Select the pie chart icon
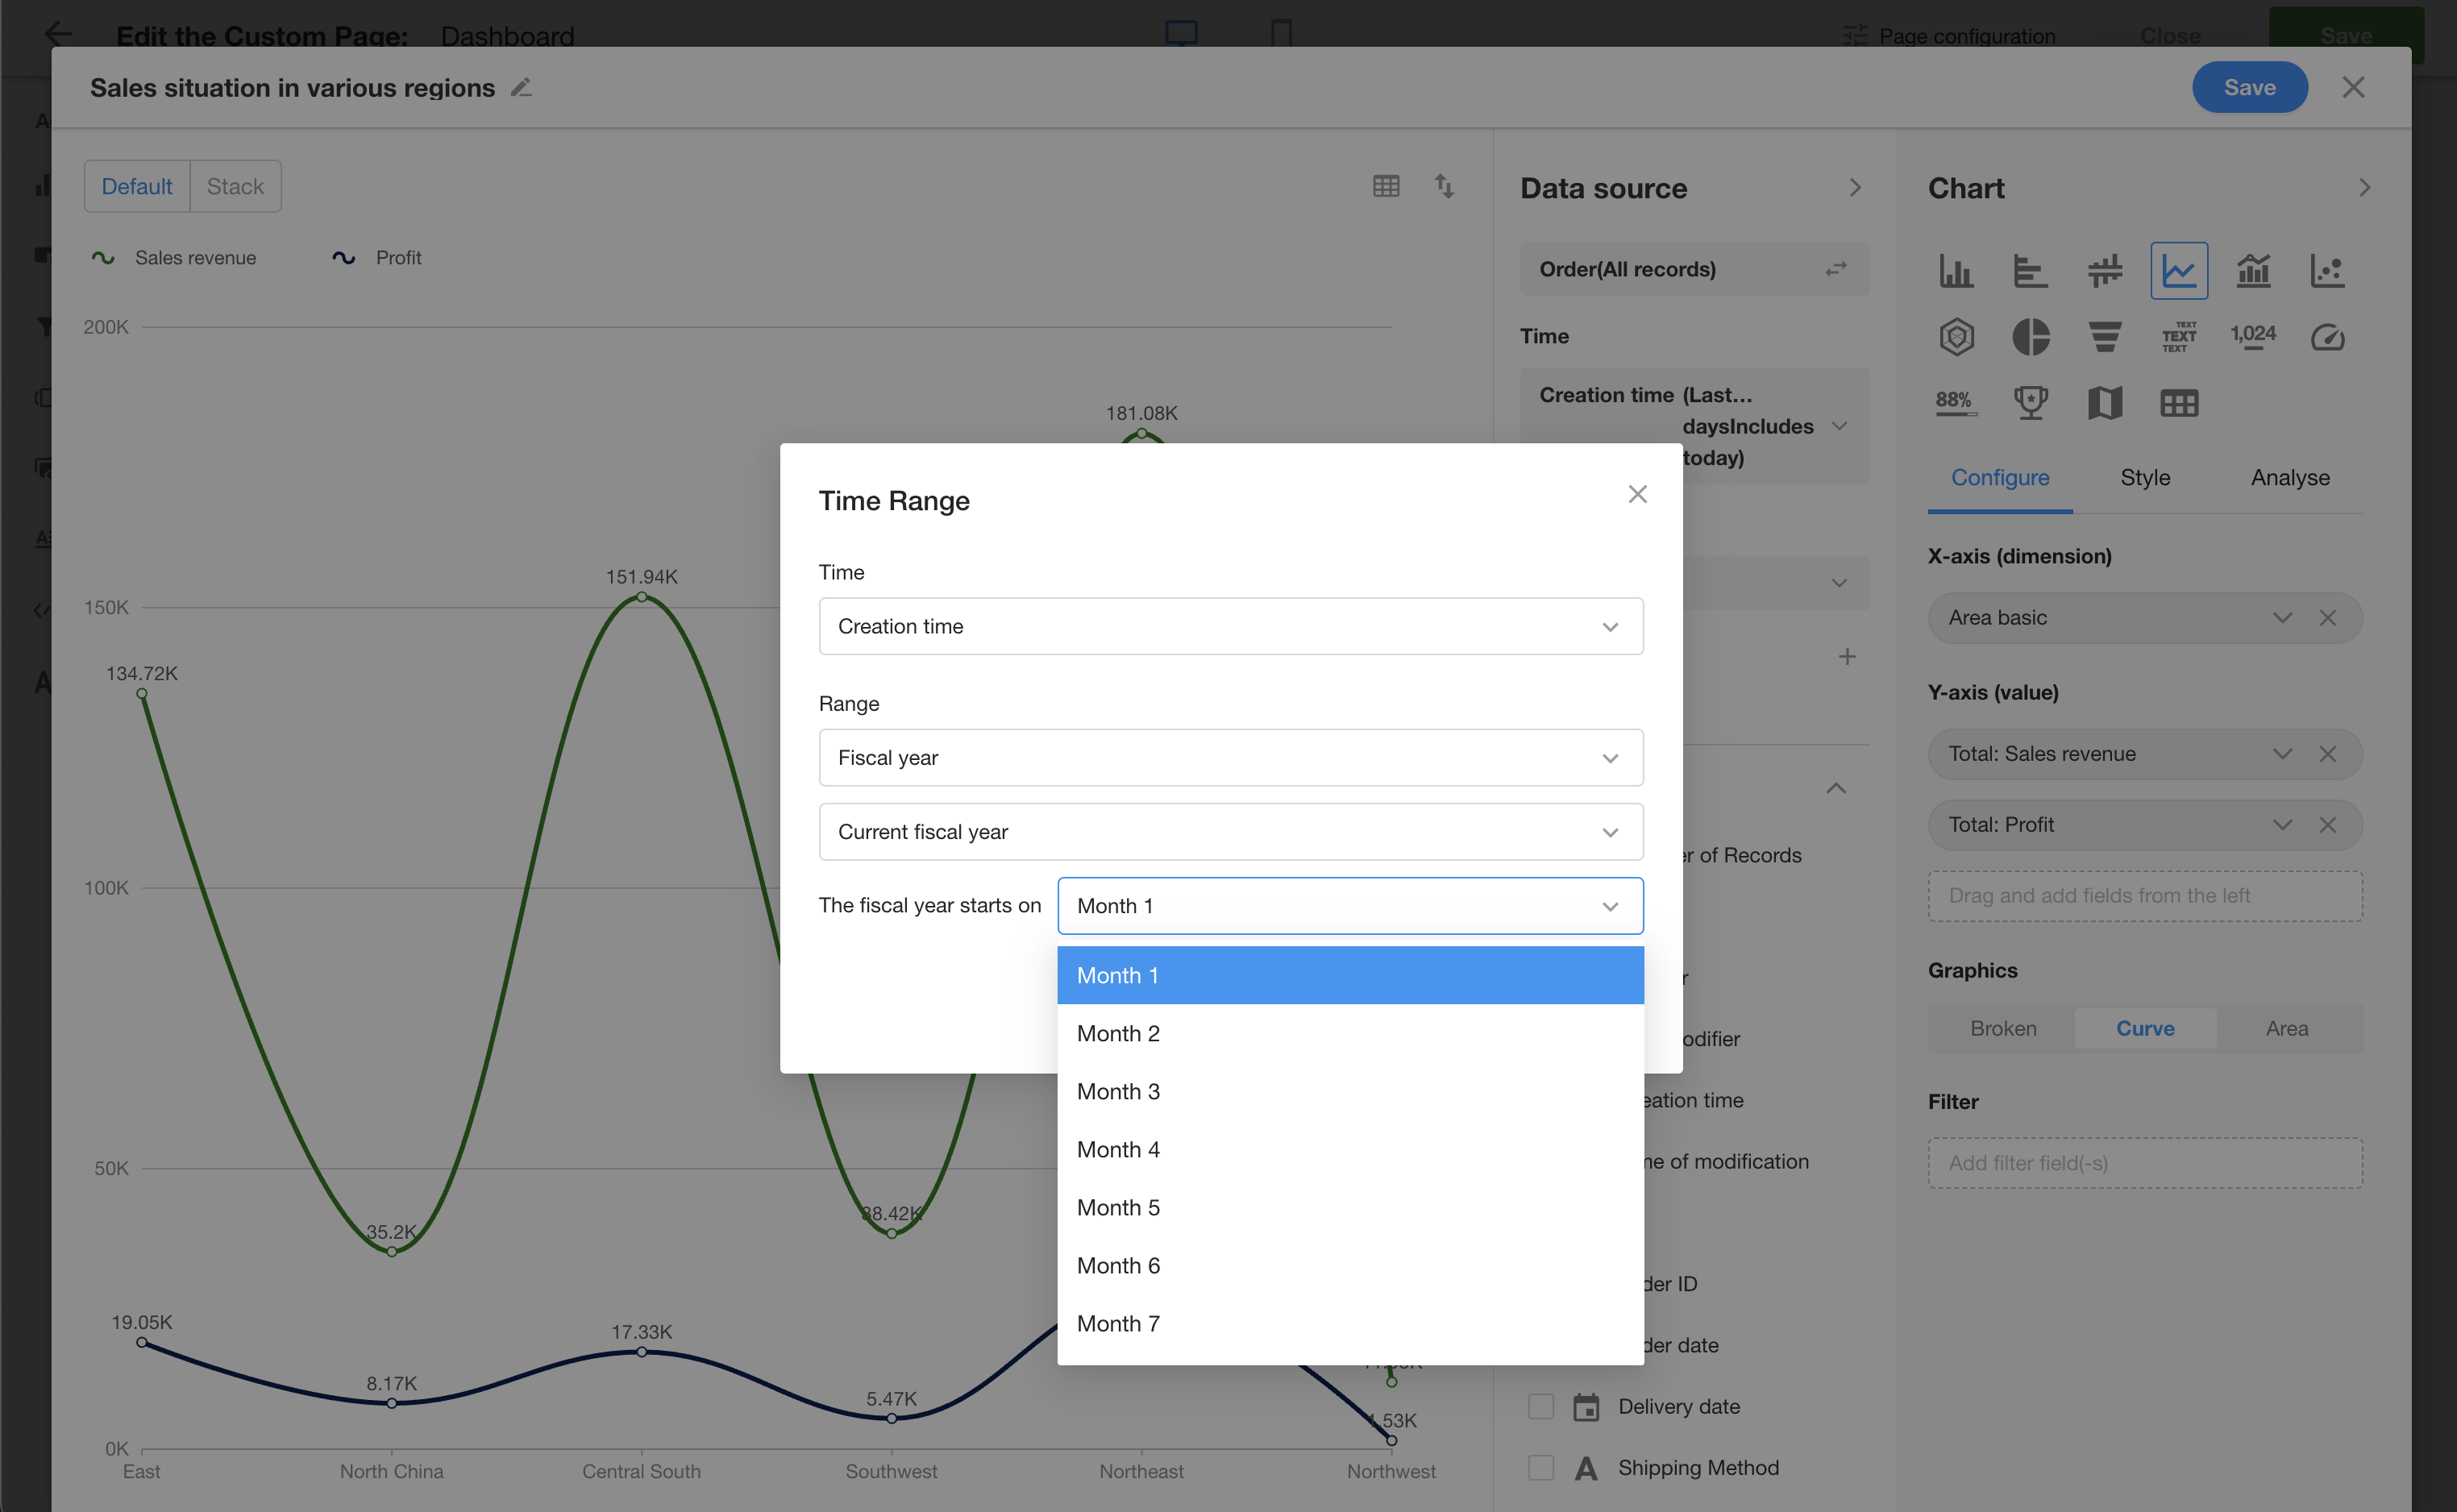The height and width of the screenshot is (1512, 2457). (2030, 337)
